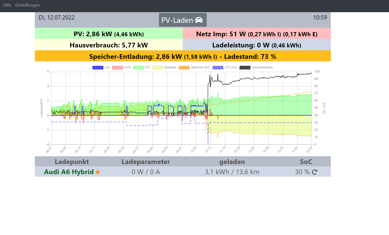This screenshot has width=389, height=235.
Task: Click the orange plug icon beside Audi A6 Hybrid
Action: [98, 172]
